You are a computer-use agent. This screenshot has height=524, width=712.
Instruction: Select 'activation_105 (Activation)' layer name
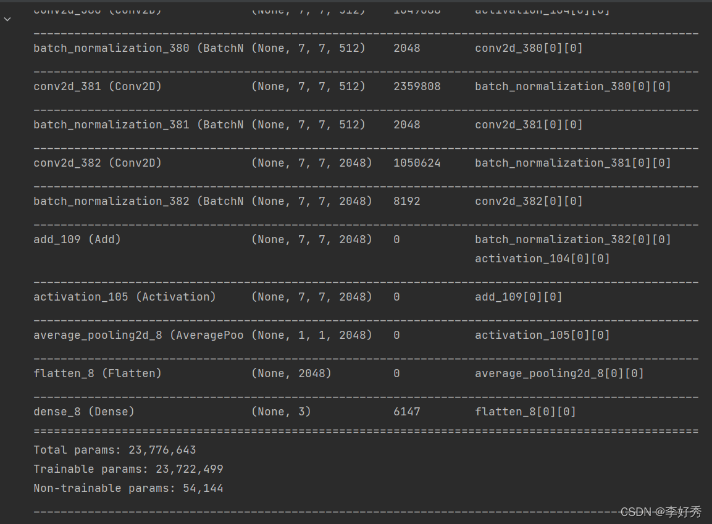(125, 297)
